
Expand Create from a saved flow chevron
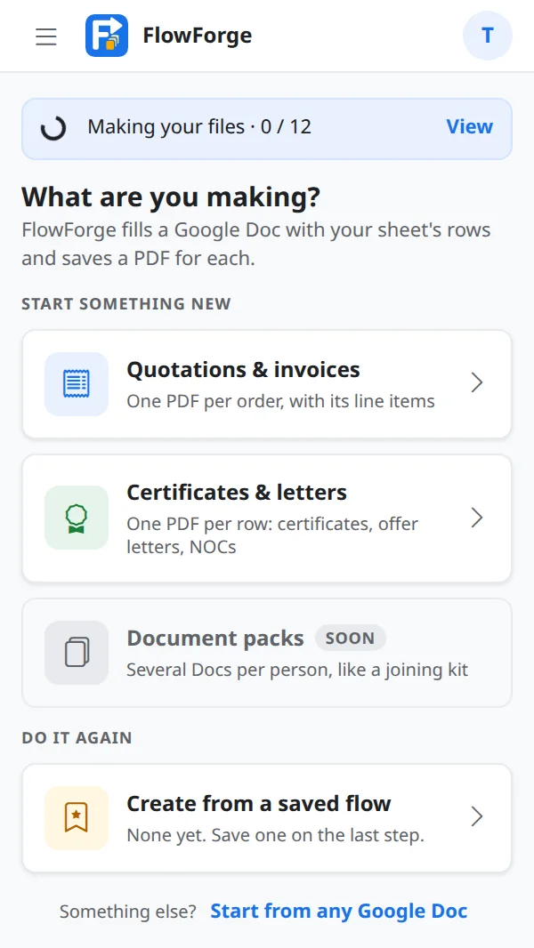(x=477, y=816)
